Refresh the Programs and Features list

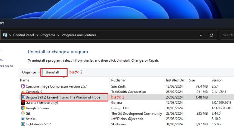pyautogui.click(x=211, y=35)
